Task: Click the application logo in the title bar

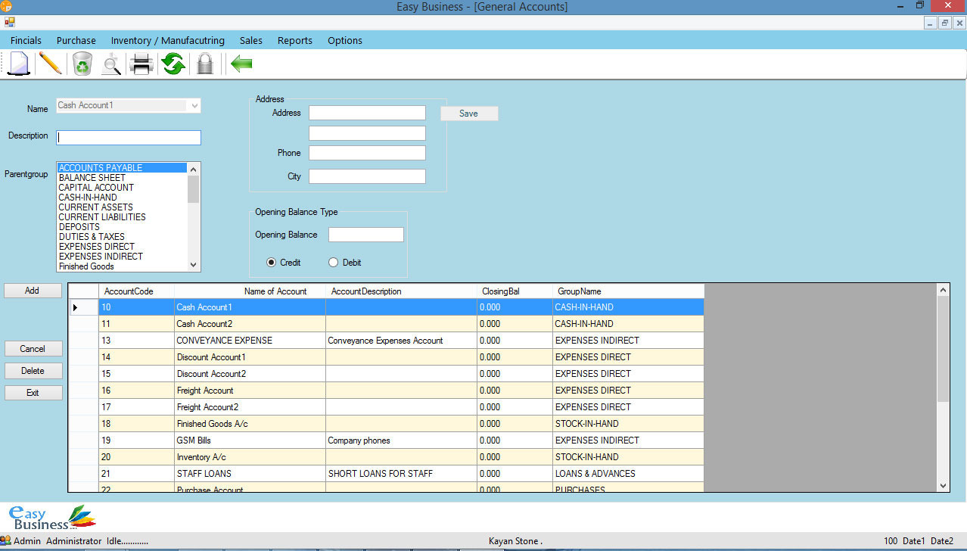Action: click(x=7, y=7)
